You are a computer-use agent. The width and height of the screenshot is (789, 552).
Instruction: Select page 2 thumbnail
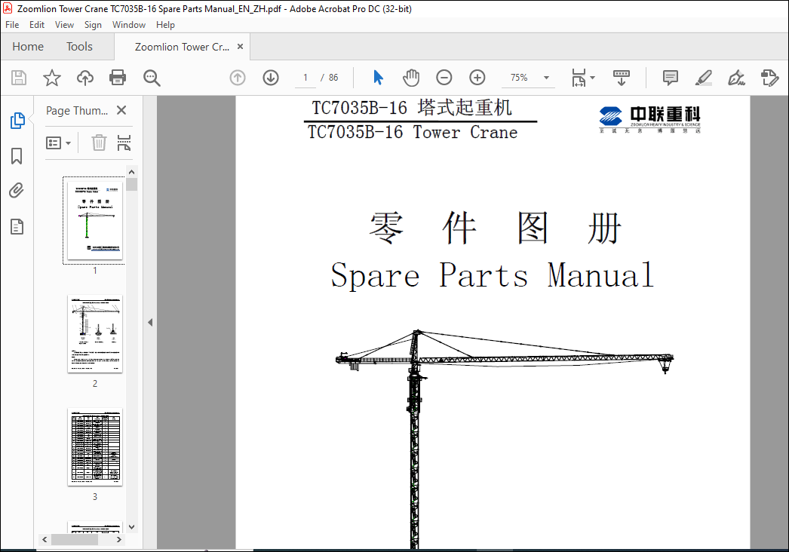coord(95,333)
